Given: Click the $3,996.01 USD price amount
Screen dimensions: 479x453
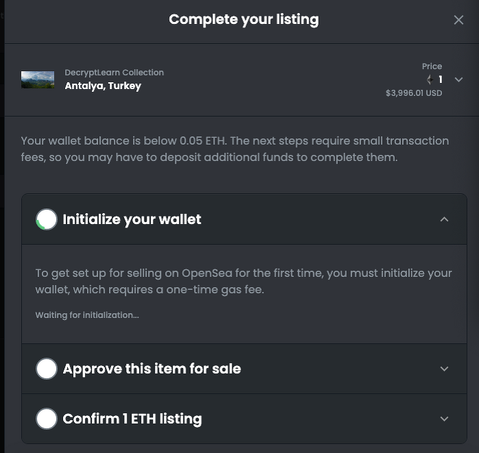Looking at the screenshot, I should pyautogui.click(x=414, y=93).
